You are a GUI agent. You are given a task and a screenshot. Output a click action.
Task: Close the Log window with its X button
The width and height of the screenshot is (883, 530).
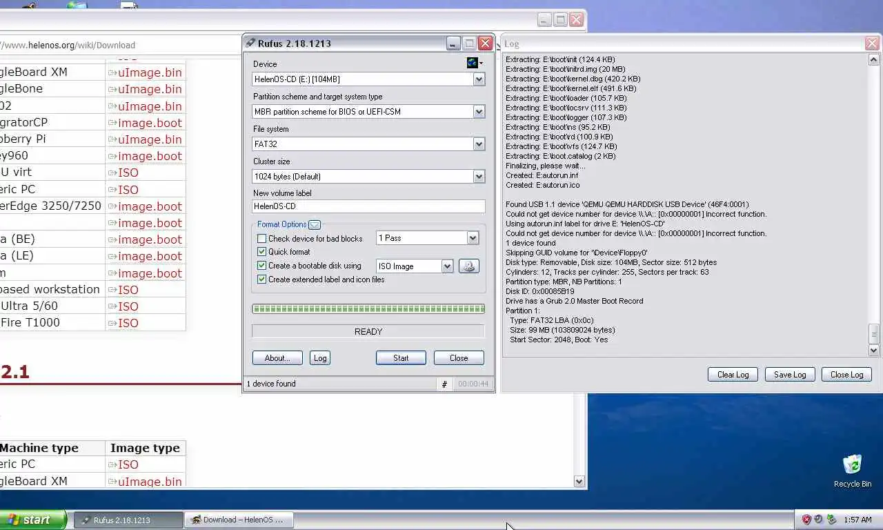[x=872, y=43]
